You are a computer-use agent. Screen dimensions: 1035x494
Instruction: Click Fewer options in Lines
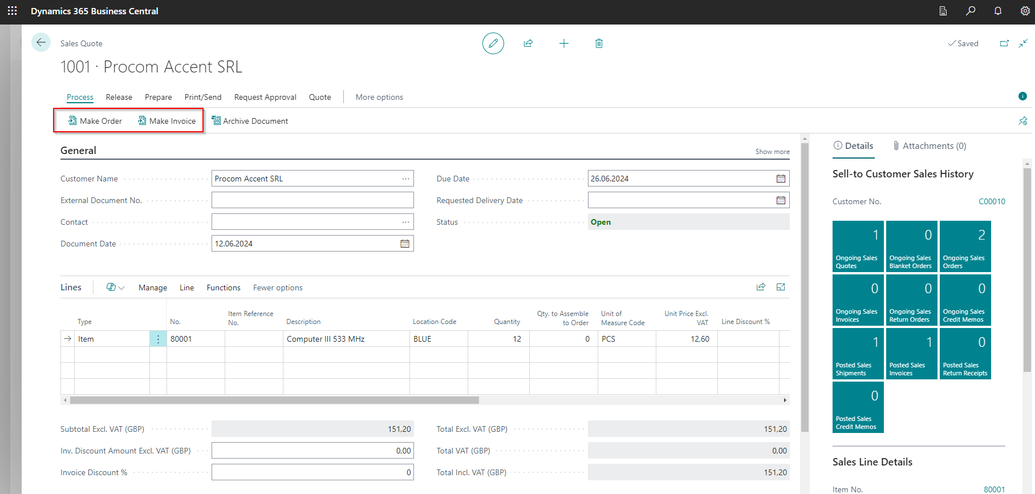(278, 288)
